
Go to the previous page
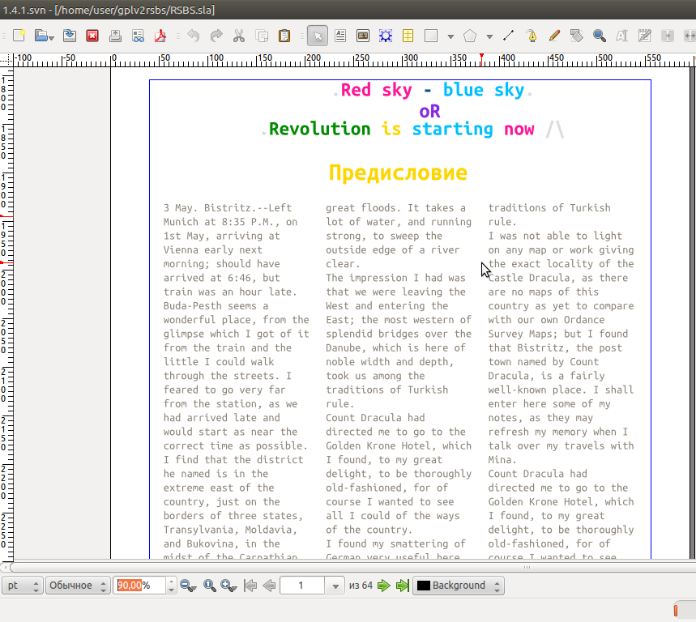[269, 586]
